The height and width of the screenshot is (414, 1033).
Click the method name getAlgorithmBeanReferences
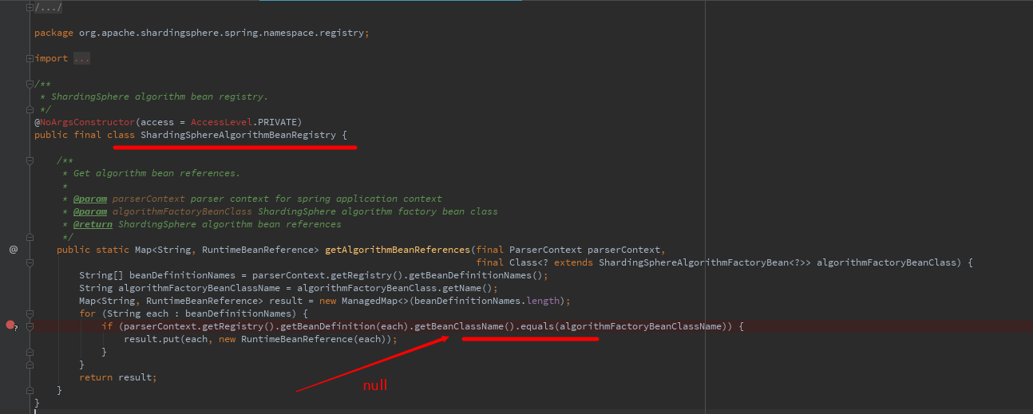[398, 250]
